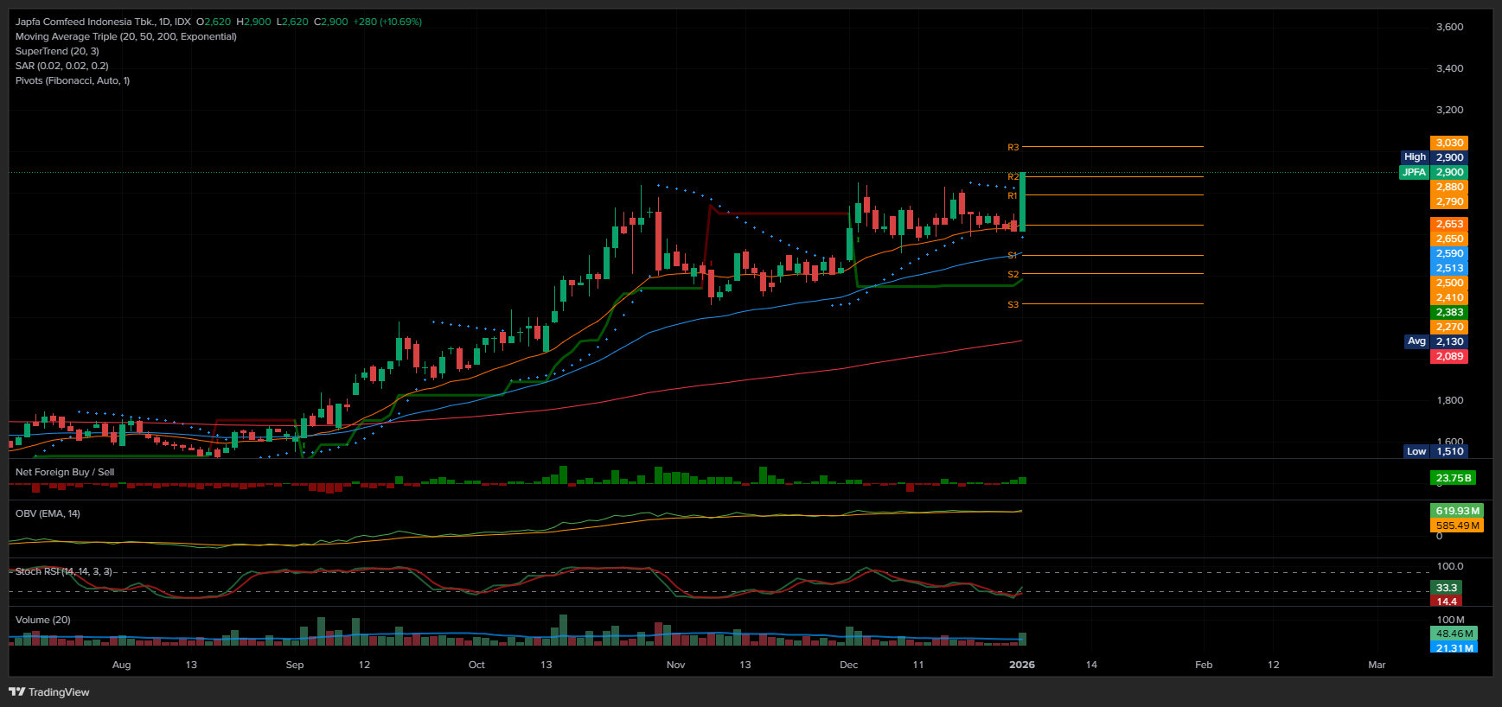Click the 3,200 price axis label
The width and height of the screenshot is (1502, 707).
click(x=1449, y=110)
